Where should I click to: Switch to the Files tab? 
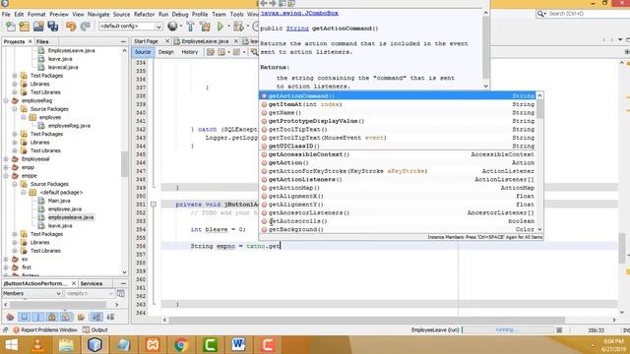[42, 41]
